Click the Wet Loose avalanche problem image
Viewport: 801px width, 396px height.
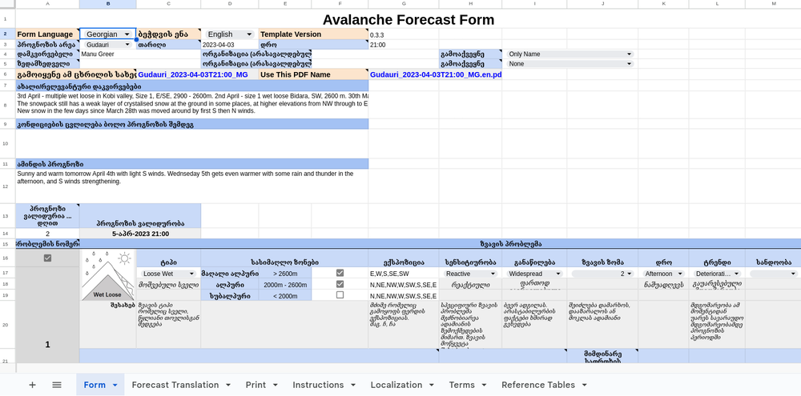(x=108, y=275)
